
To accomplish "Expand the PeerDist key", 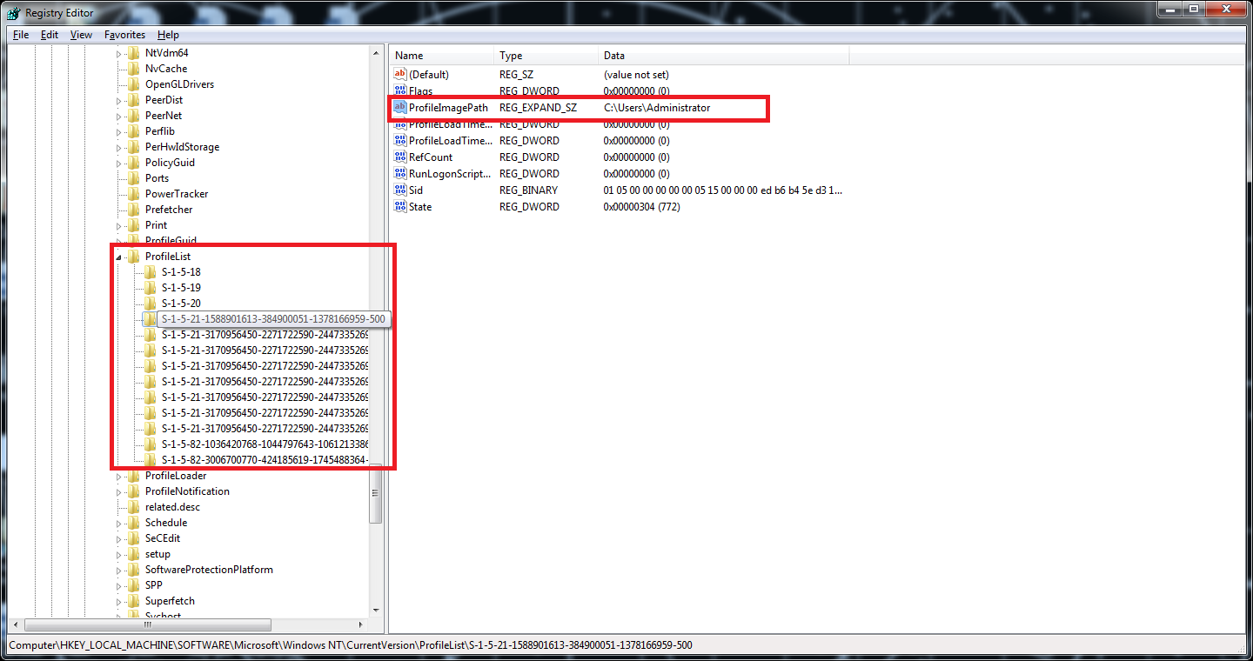I will pos(119,100).
